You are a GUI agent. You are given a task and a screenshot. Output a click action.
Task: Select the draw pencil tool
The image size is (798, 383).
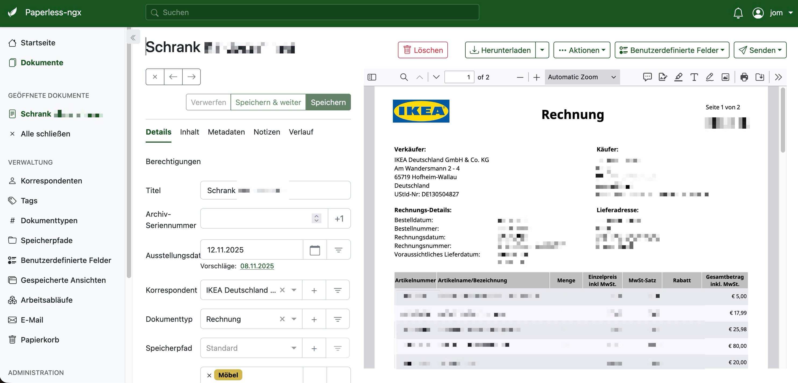[x=709, y=77]
